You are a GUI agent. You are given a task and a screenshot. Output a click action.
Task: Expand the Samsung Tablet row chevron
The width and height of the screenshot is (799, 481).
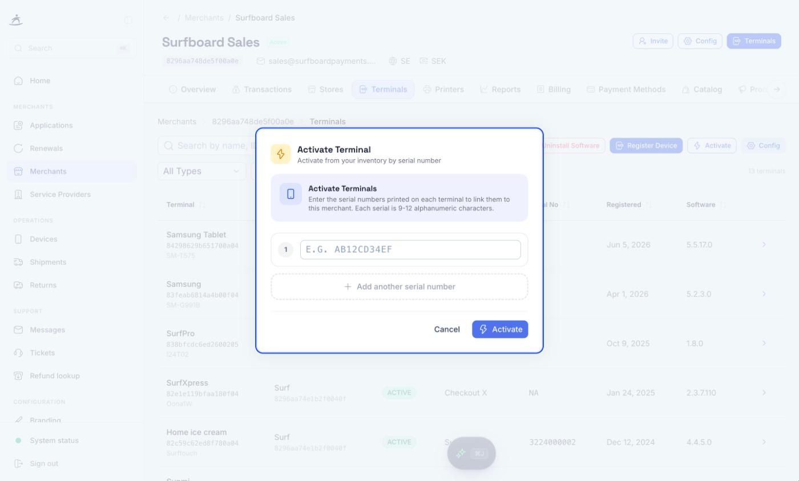(x=764, y=245)
